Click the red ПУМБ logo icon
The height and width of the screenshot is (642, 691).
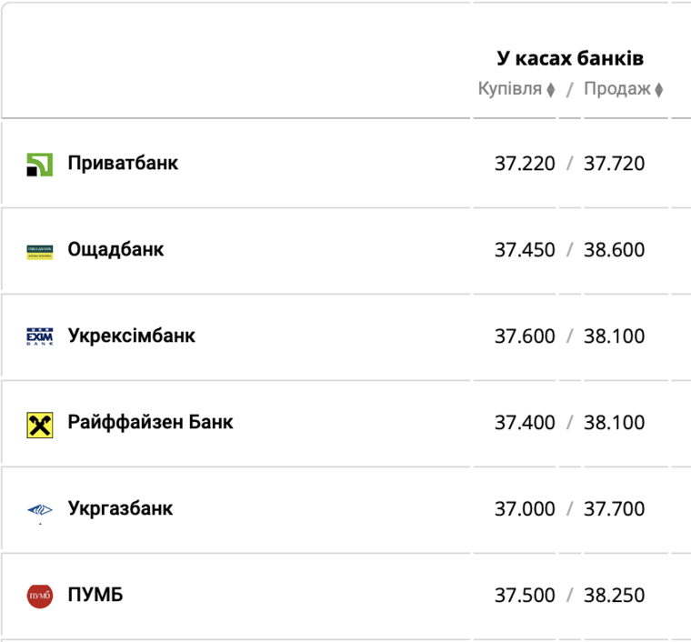pos(40,597)
